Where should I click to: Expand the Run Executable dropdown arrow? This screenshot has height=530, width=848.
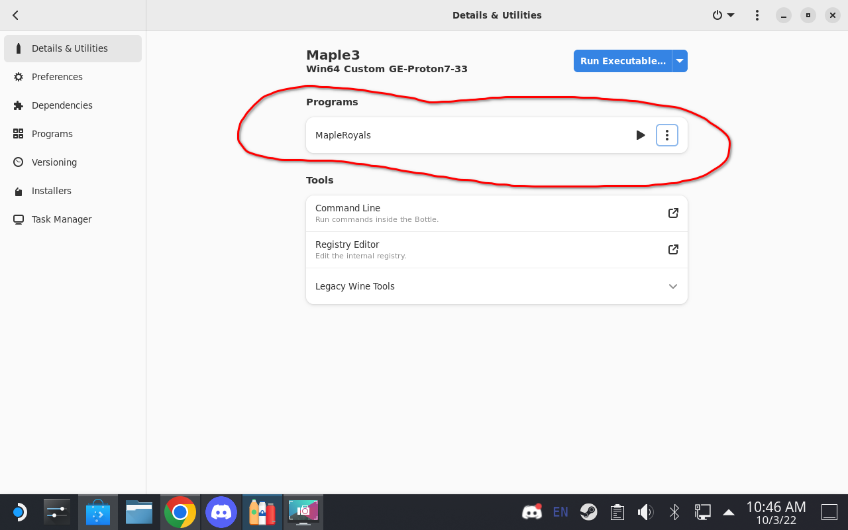(x=680, y=61)
